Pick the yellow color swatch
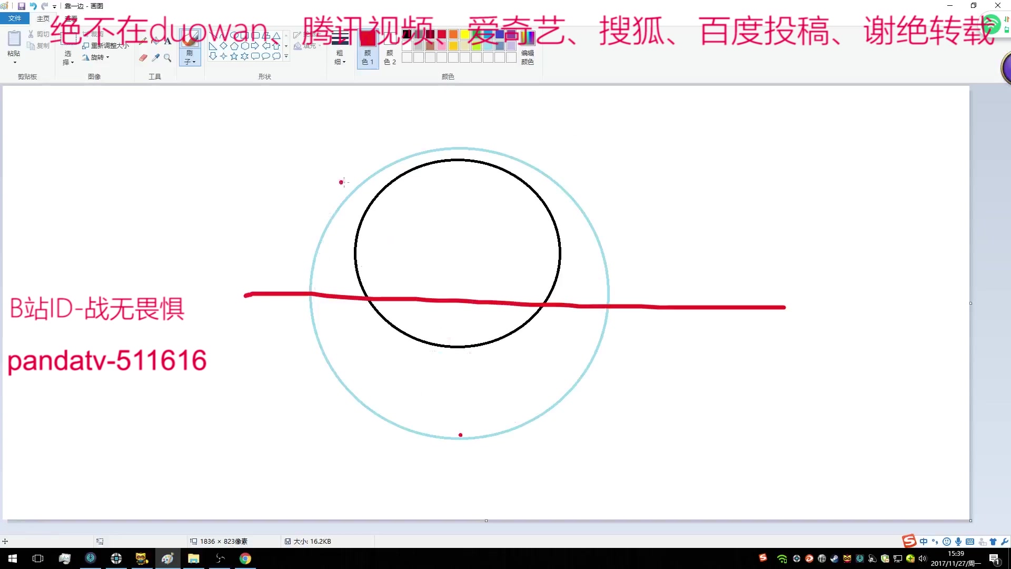Screen dimensions: 1011x569 (464, 34)
